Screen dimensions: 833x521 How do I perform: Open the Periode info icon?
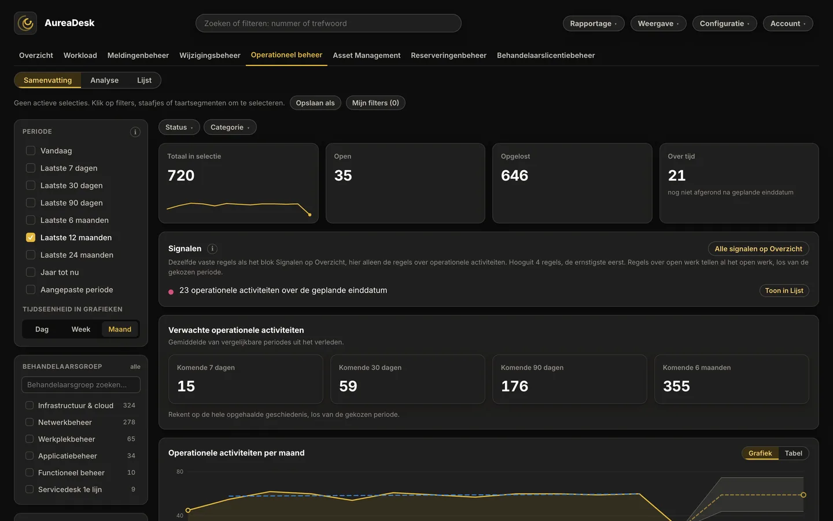[x=135, y=132]
